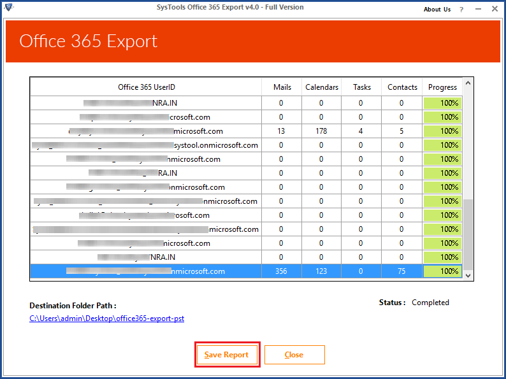
Task: Click the Office 365 Export banner title
Action: click(88, 41)
